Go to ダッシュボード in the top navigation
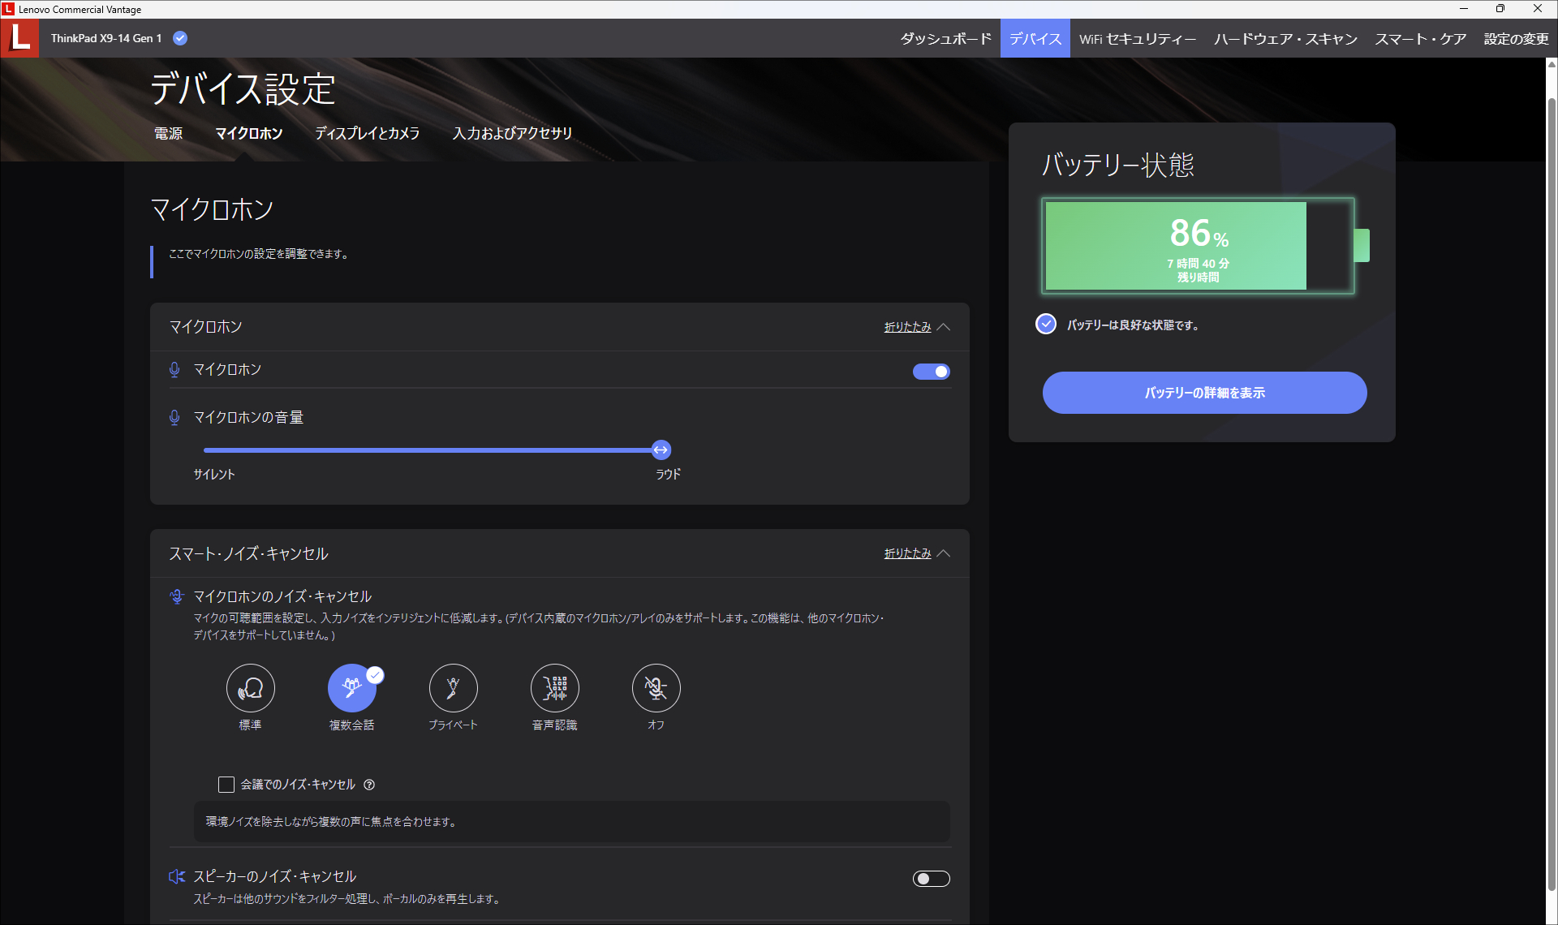Screen dimensions: 1558x925 (945, 39)
